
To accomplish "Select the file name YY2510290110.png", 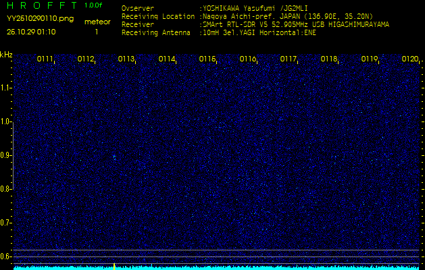I will coord(40,19).
